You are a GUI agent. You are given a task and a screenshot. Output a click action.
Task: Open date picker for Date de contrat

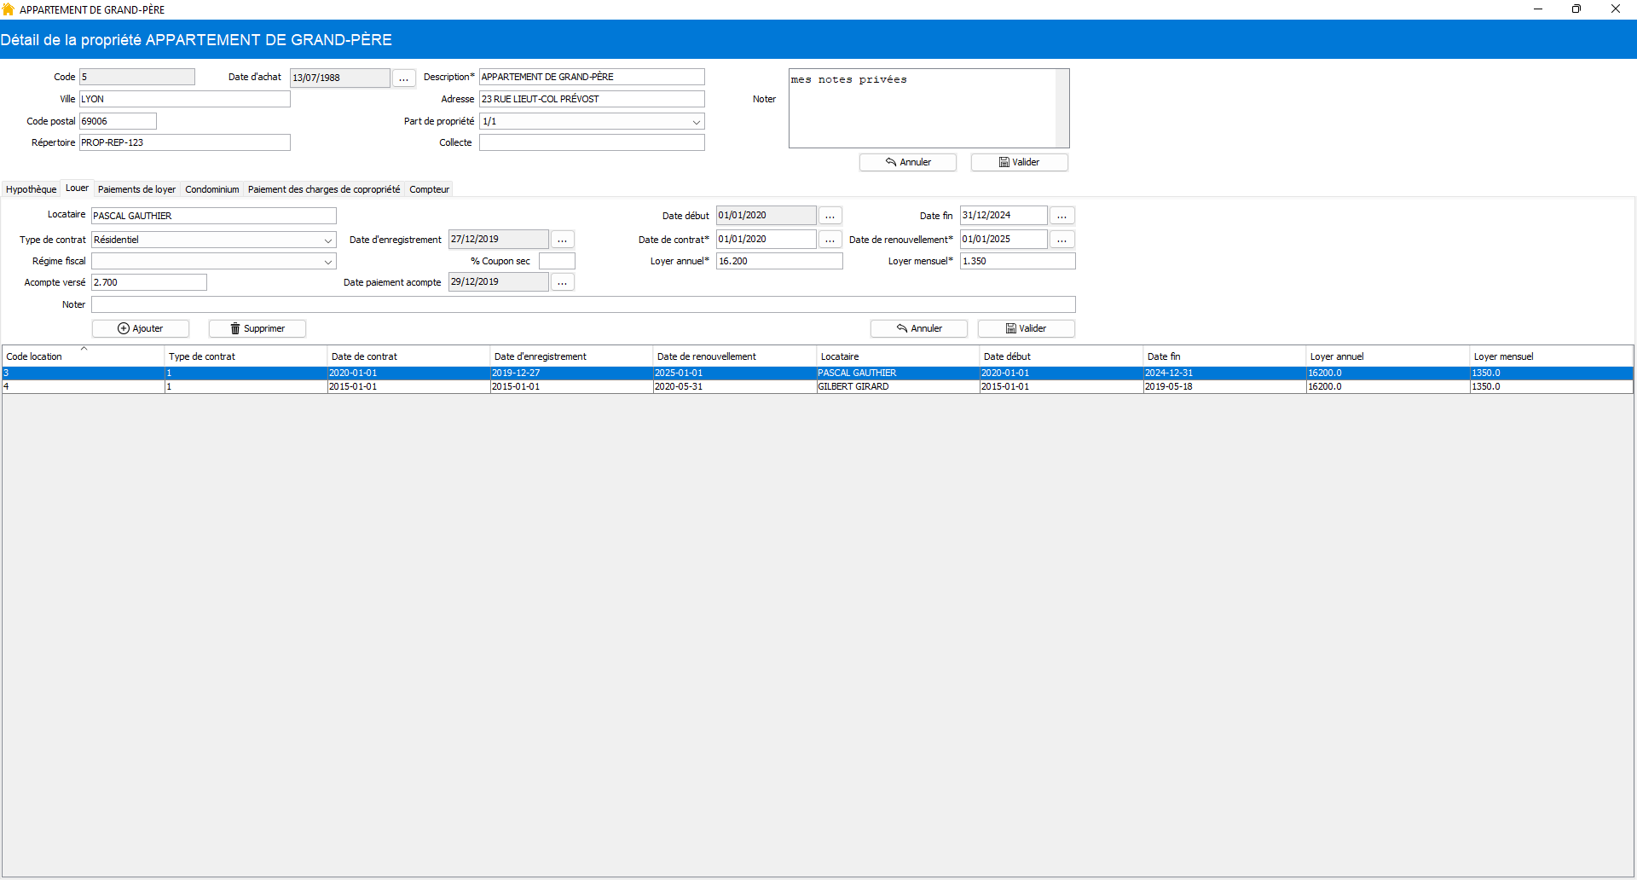click(x=830, y=240)
